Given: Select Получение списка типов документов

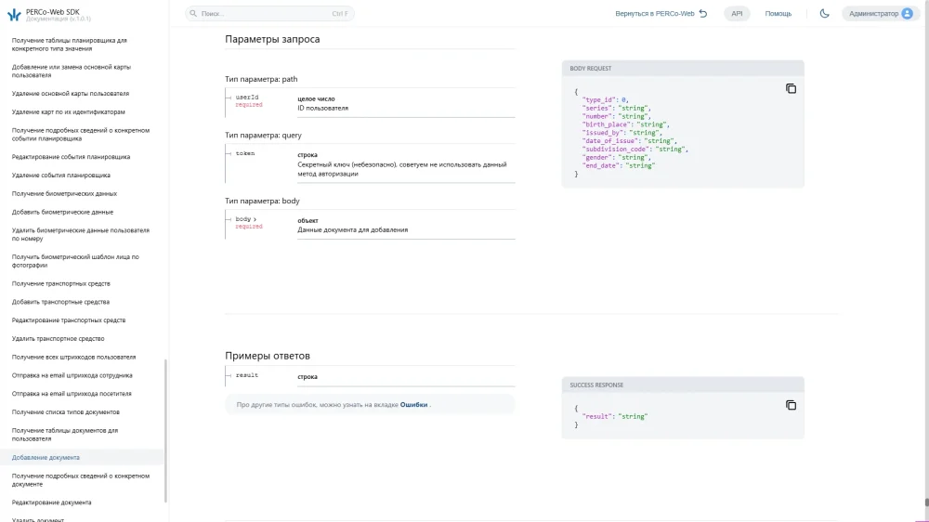Looking at the screenshot, I should click(x=66, y=411).
